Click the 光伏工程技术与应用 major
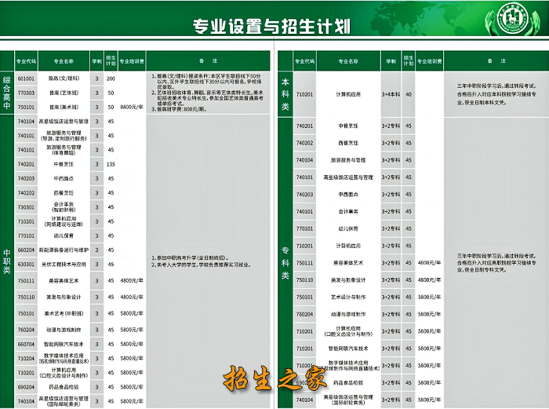This screenshot has height=409, width=549. click(63, 265)
